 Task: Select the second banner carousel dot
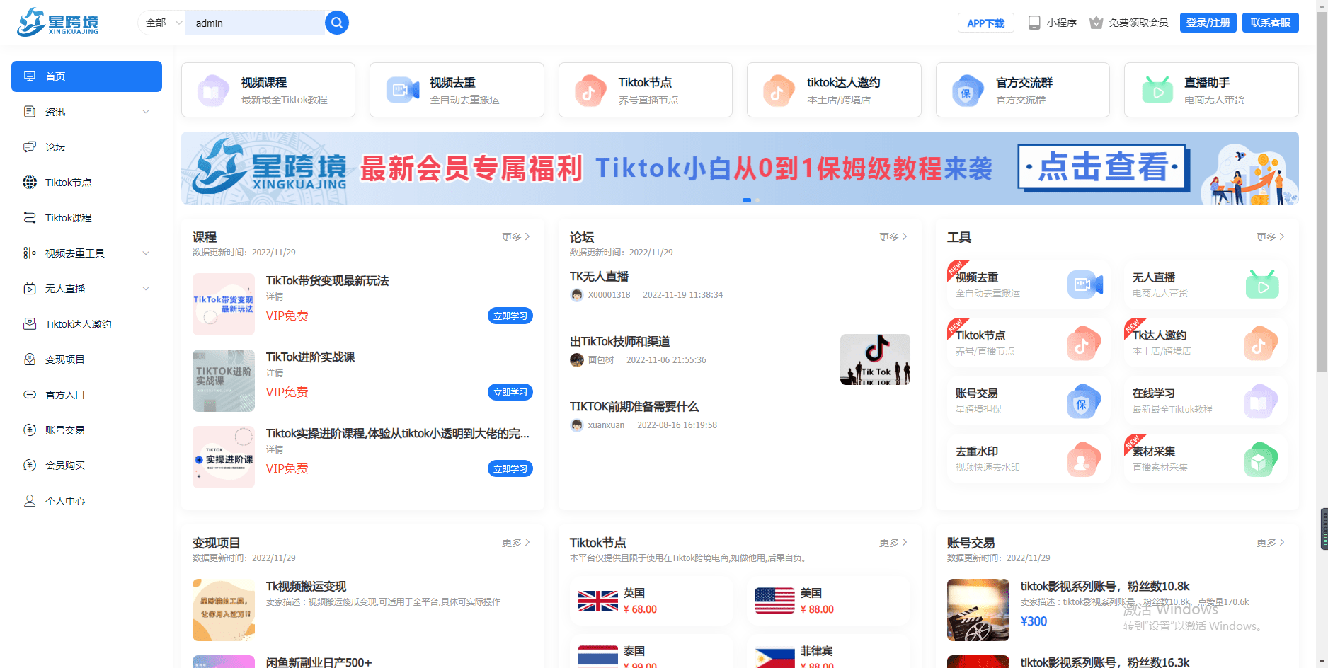tap(757, 200)
